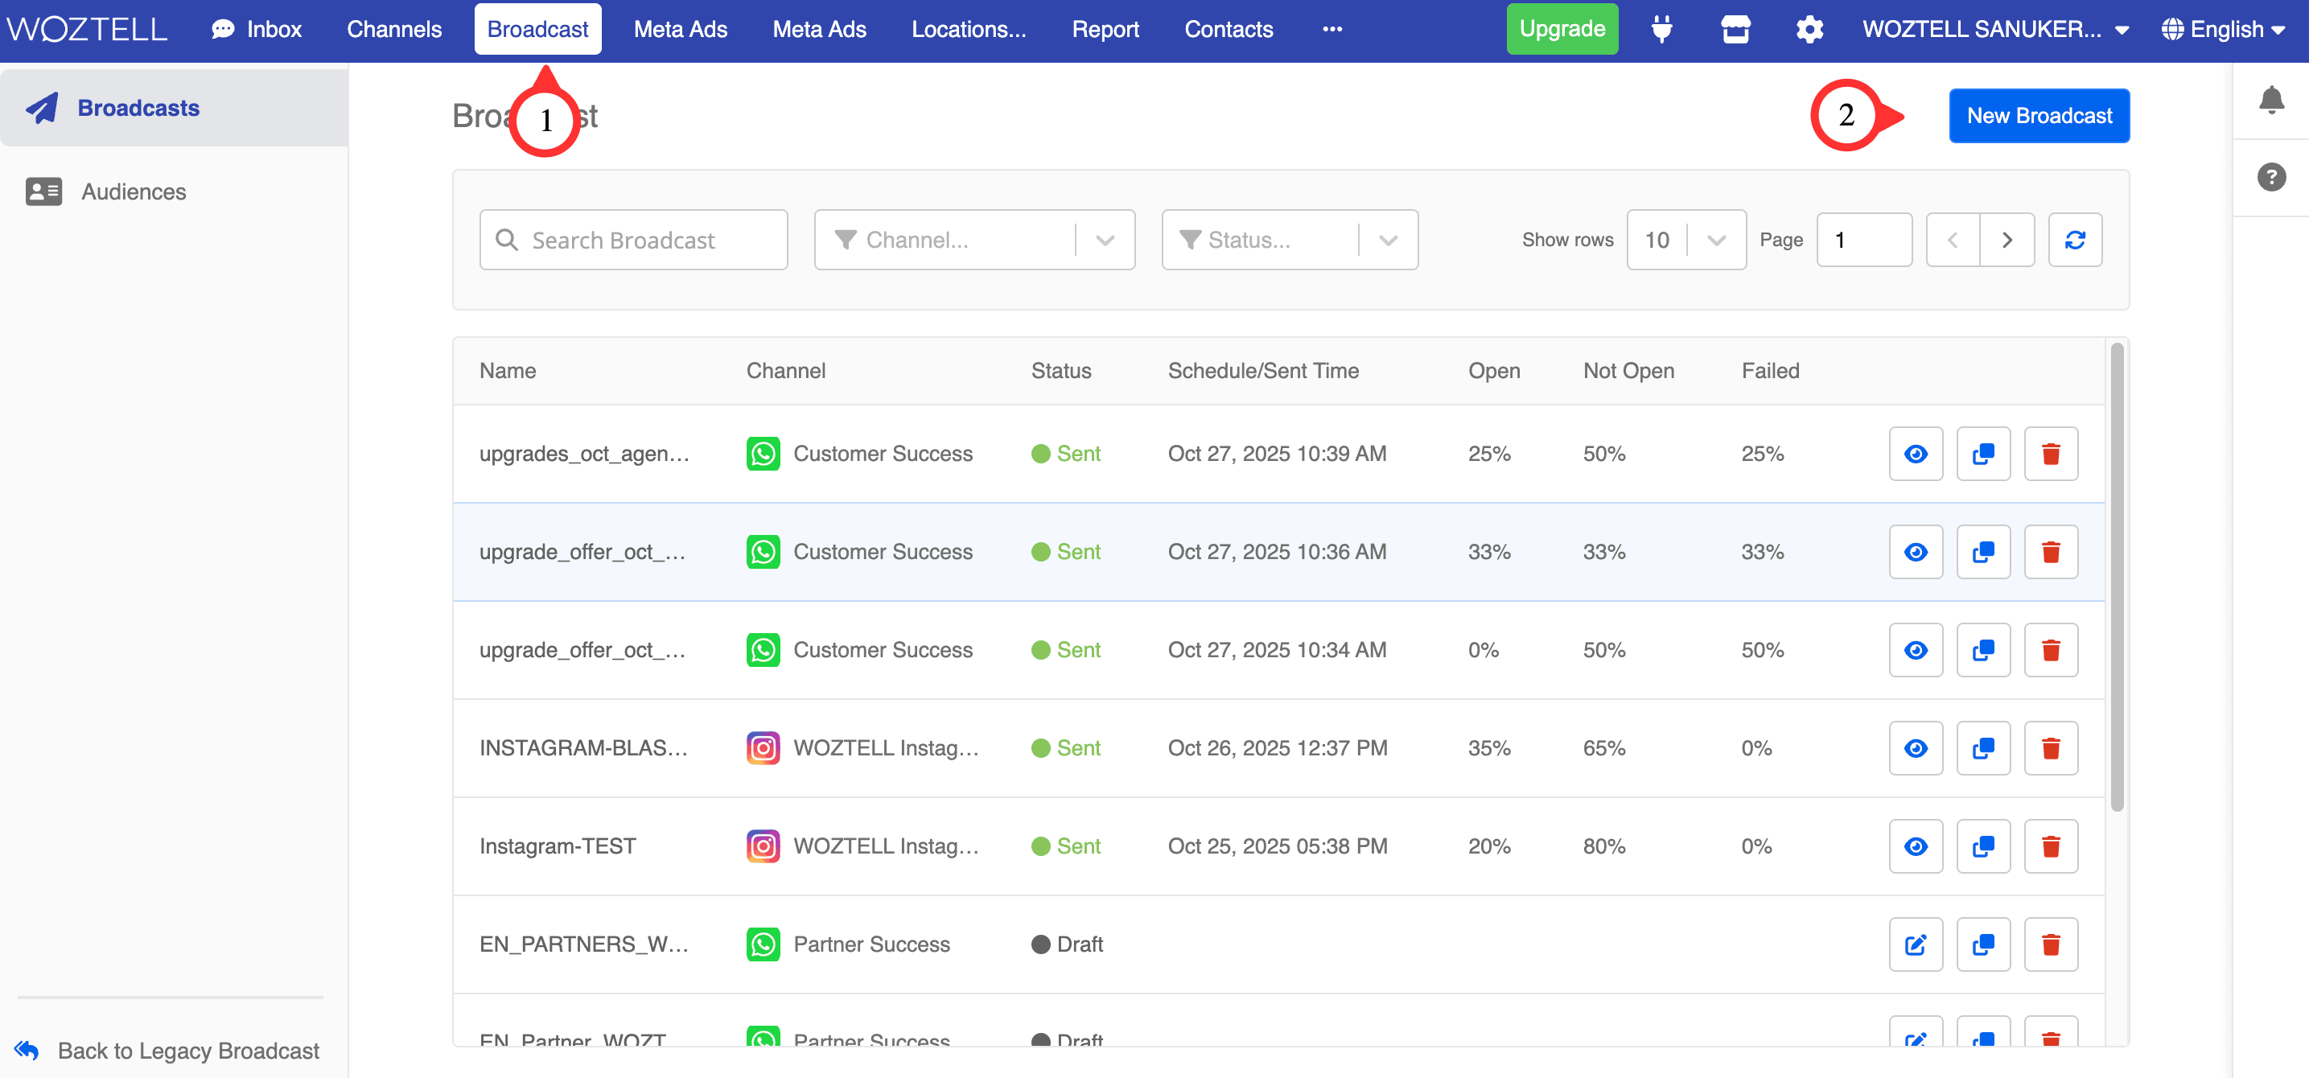This screenshot has width=2309, height=1078.
Task: Click the New Broadcast button
Action: coord(2039,116)
